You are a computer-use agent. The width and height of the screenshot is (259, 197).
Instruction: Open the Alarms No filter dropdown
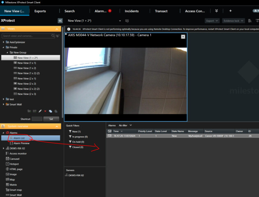pos(125,125)
